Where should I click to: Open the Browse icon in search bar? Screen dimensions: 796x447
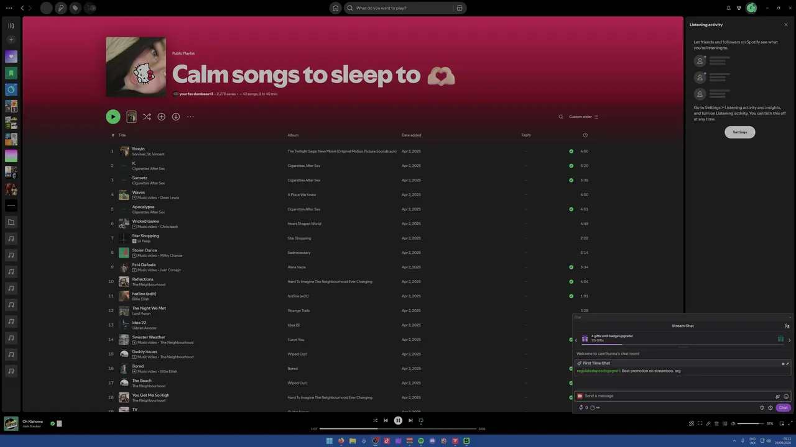pyautogui.click(x=460, y=8)
